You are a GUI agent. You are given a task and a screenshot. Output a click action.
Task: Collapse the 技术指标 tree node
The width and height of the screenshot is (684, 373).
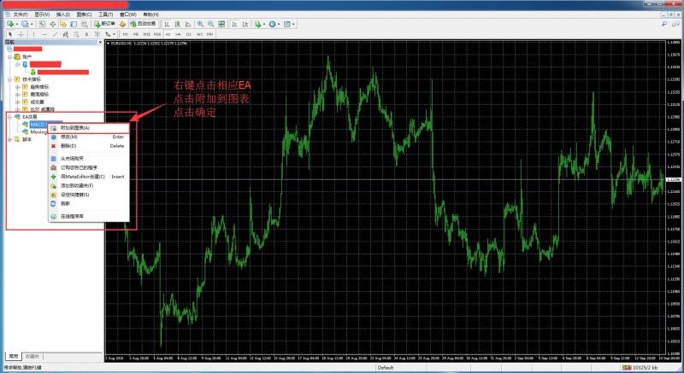[9, 79]
